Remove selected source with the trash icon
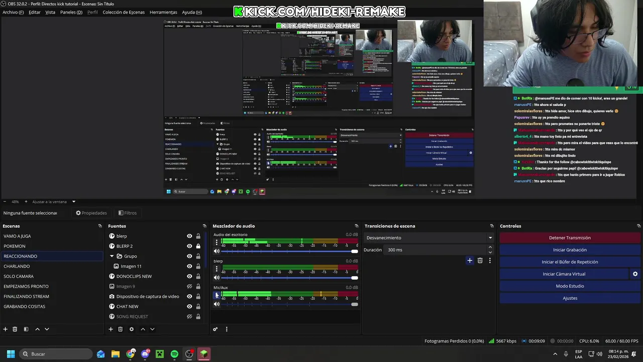Screen dimensions: 643x362 [x=120, y=329]
